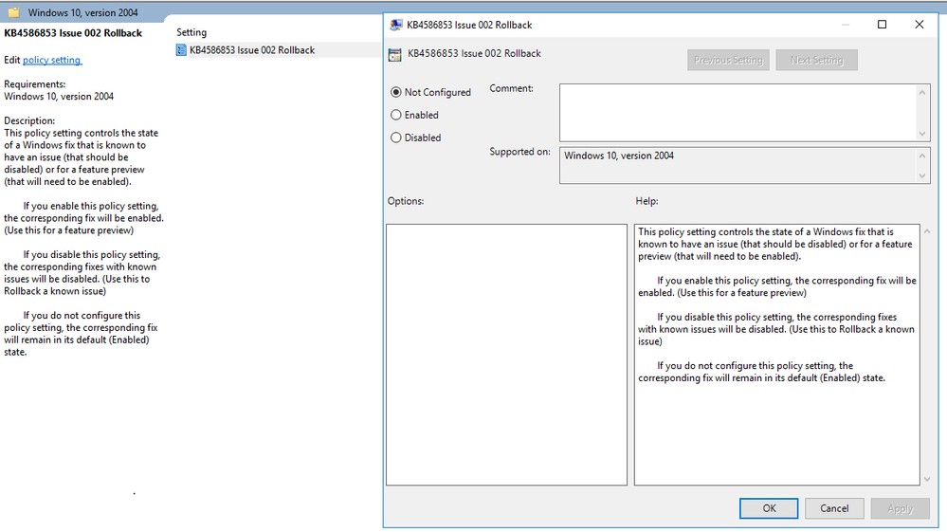The height and width of the screenshot is (532, 947).
Task: Click the dialog title bar app icon
Action: [396, 25]
